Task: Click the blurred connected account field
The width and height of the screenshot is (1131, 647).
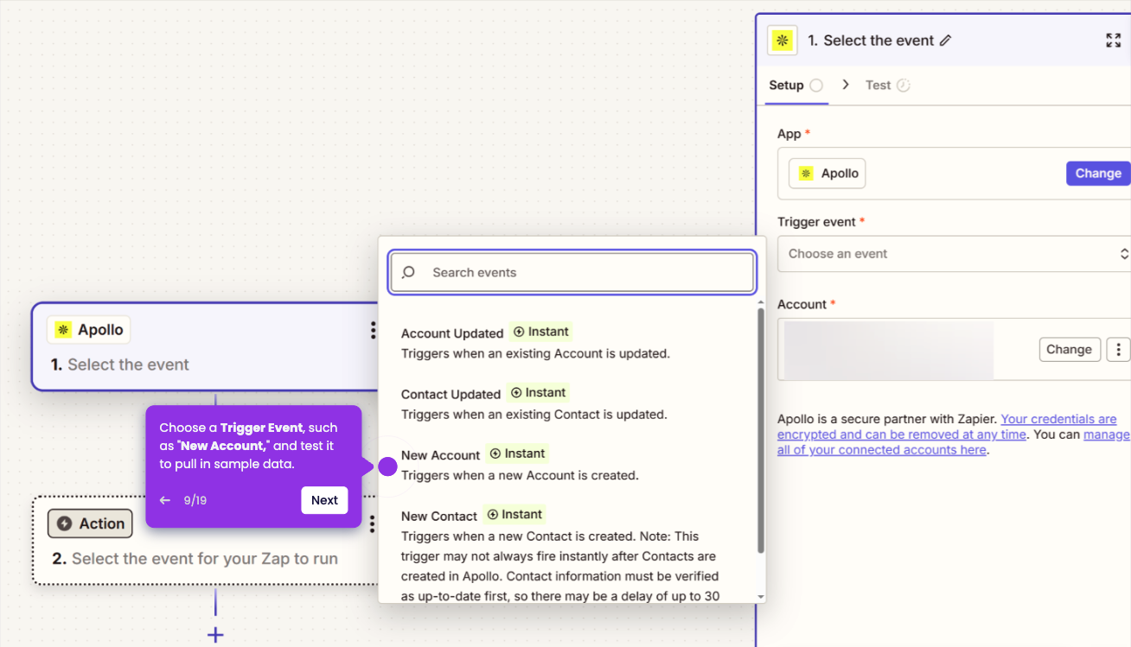Action: click(889, 350)
